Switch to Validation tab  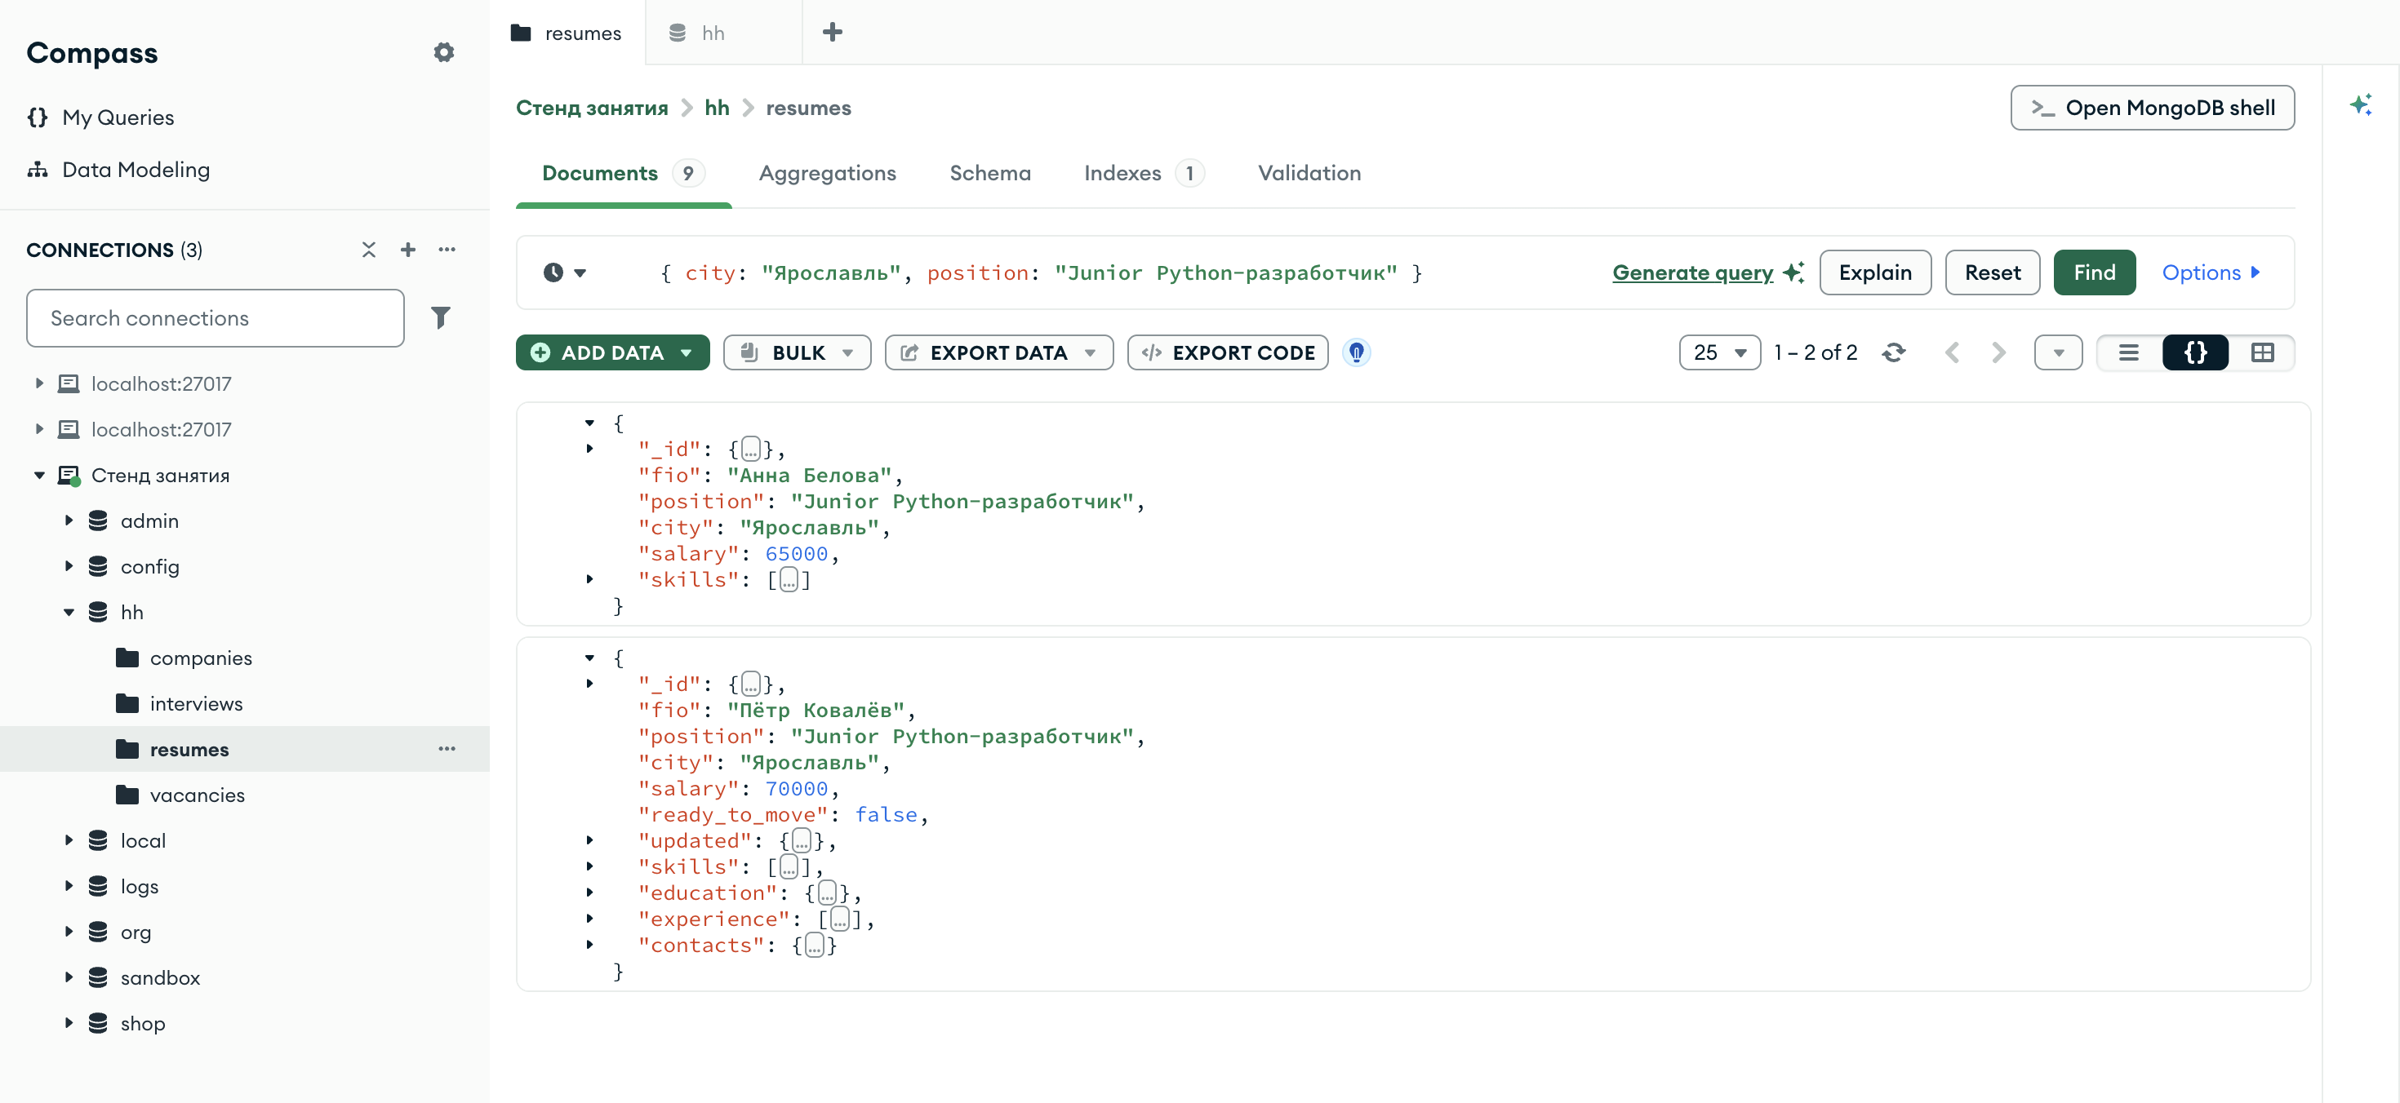coord(1310,173)
